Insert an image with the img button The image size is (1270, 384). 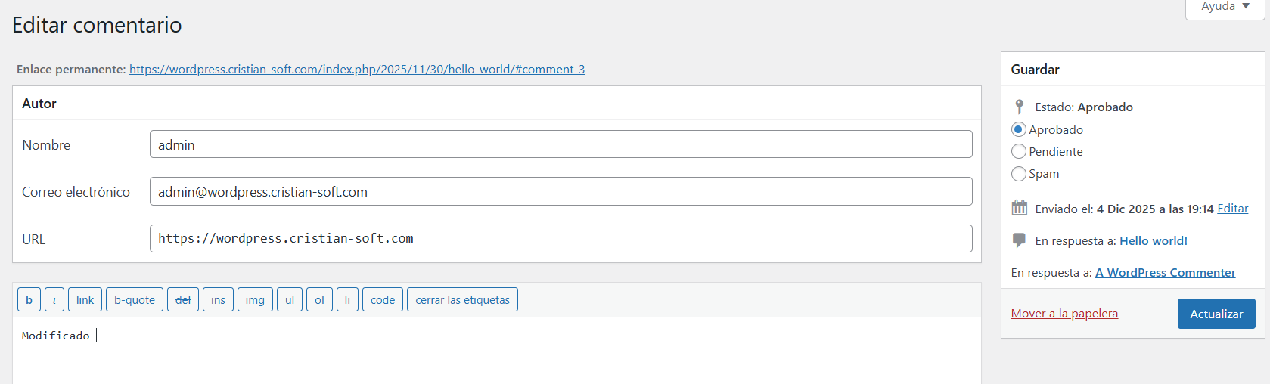pyautogui.click(x=255, y=300)
